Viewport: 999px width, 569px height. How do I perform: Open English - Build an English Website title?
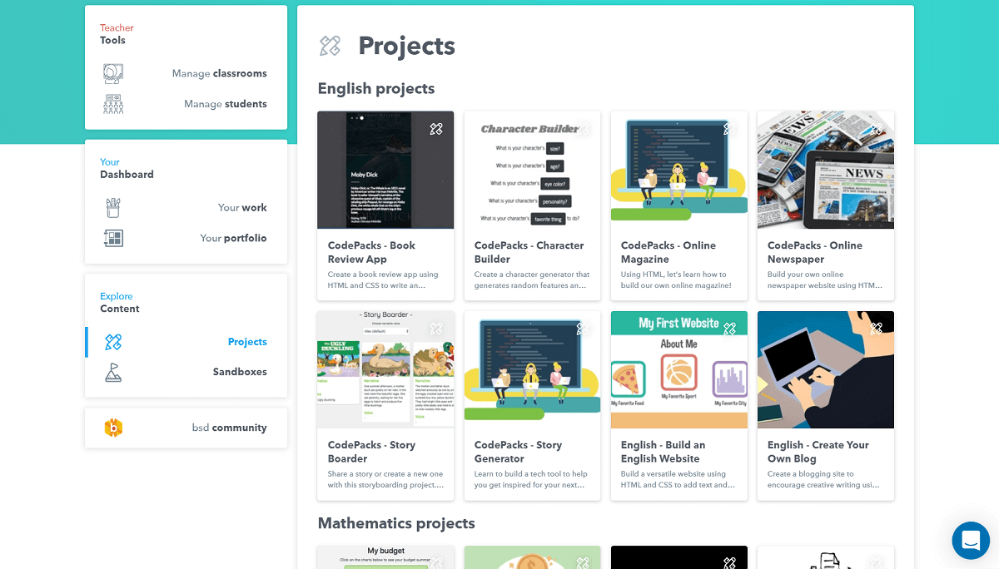pyautogui.click(x=664, y=452)
